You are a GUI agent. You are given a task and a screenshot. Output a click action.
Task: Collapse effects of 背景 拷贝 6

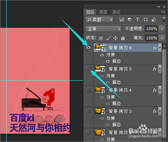160,48
